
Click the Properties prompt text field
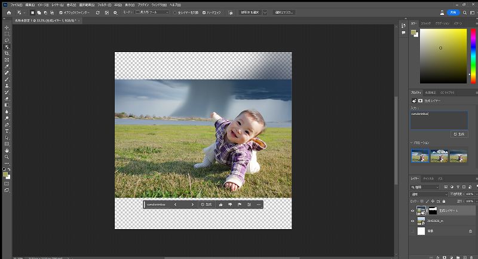439,120
